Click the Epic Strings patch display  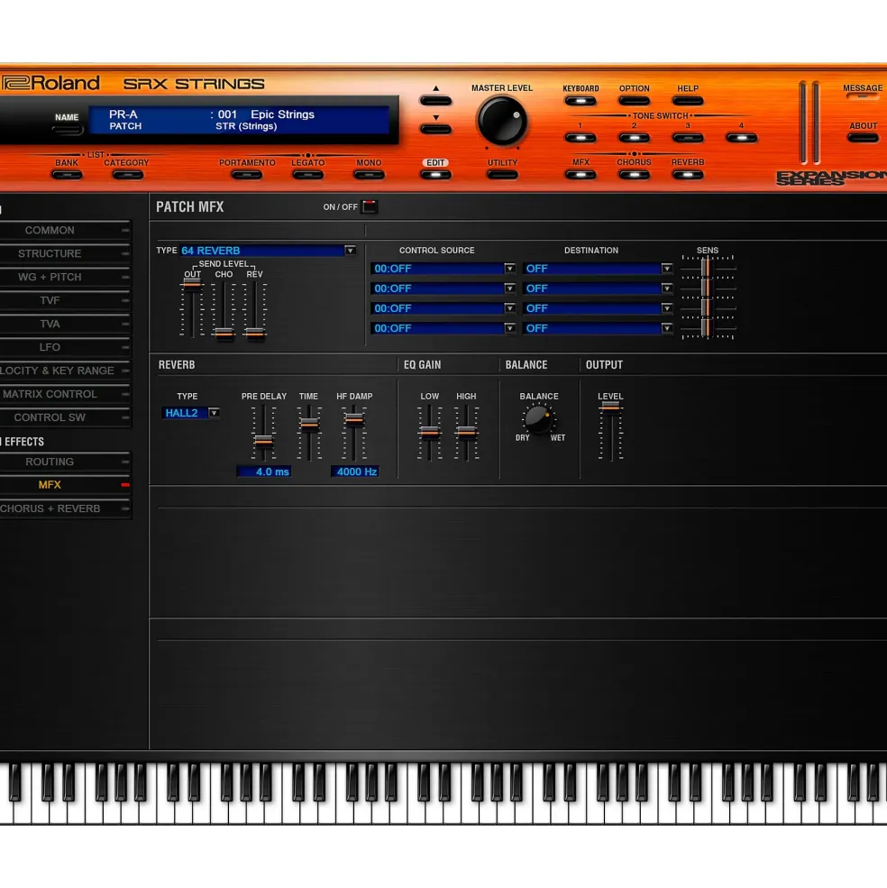240,120
